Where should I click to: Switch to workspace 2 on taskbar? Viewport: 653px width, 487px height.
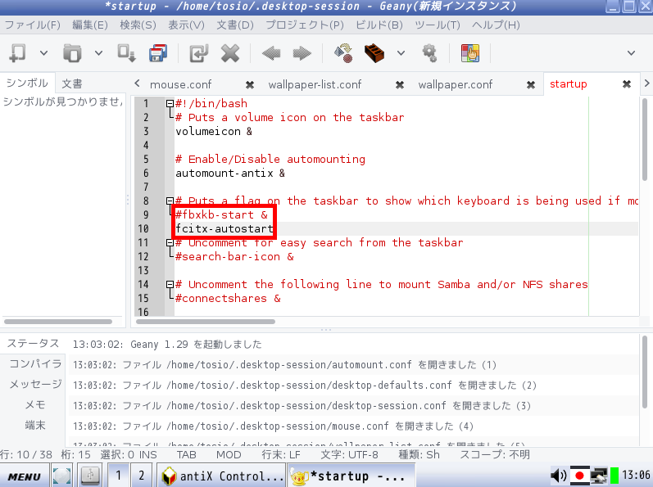[x=142, y=476]
